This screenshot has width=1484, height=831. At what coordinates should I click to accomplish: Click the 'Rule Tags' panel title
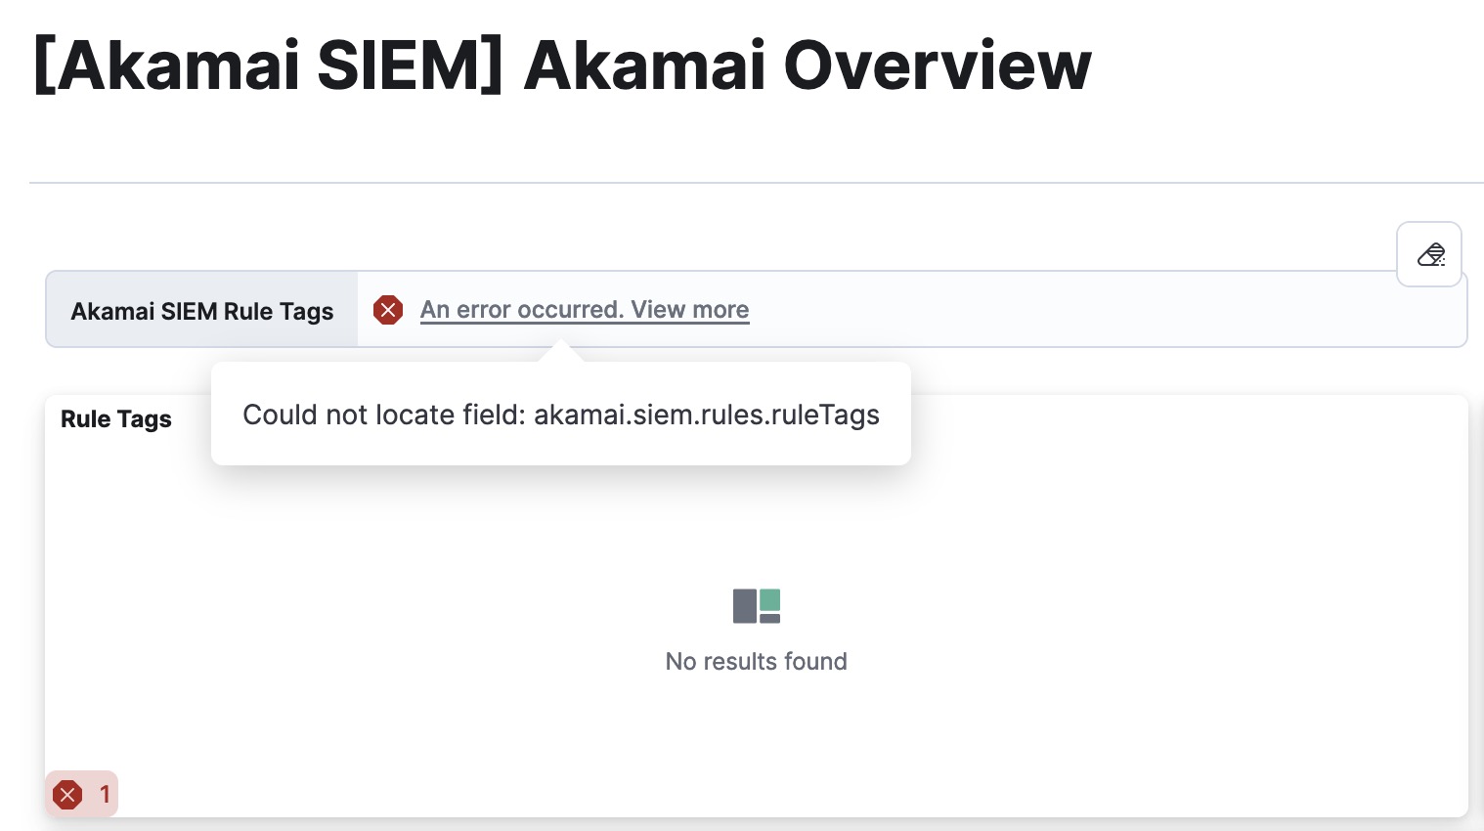tap(116, 419)
